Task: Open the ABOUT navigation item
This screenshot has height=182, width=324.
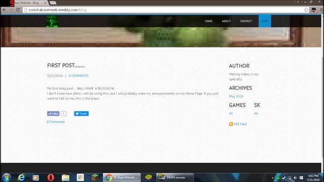Action: coord(226,21)
